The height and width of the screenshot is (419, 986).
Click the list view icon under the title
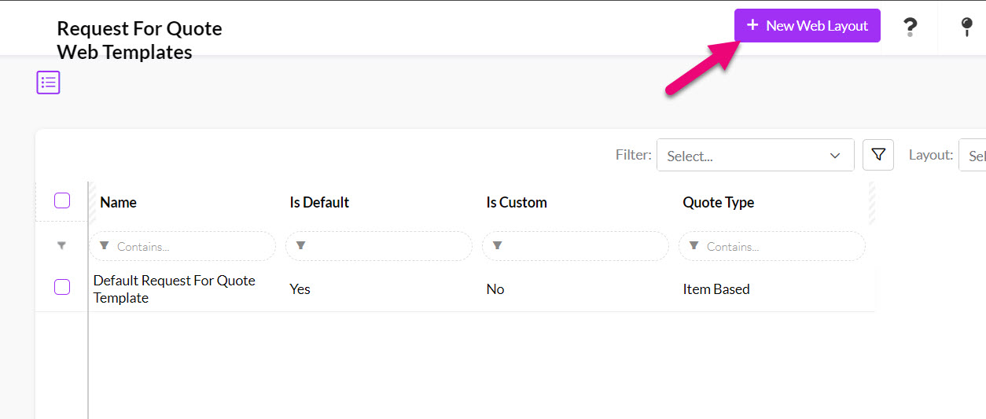[x=48, y=83]
